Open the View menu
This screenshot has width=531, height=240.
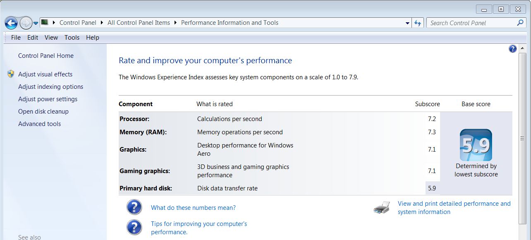(51, 38)
